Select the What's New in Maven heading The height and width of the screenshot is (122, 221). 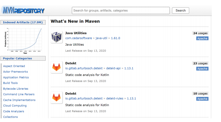(75, 21)
